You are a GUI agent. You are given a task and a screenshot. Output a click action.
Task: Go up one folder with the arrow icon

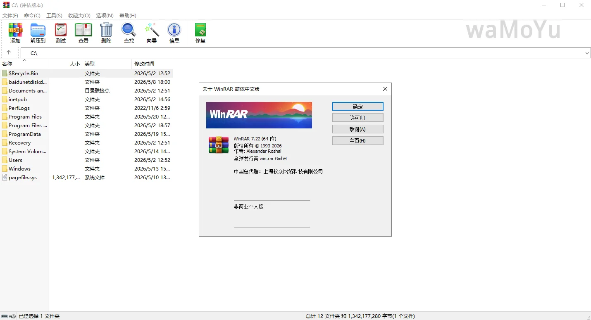click(9, 52)
